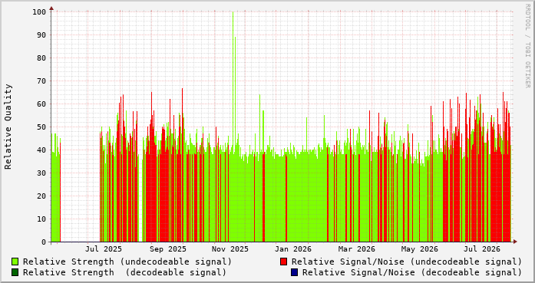Screen dimensions: 535x283
Task: Click the Relative Signal/Noise (decodeable signal) legend text
Action: (x=412, y=272)
